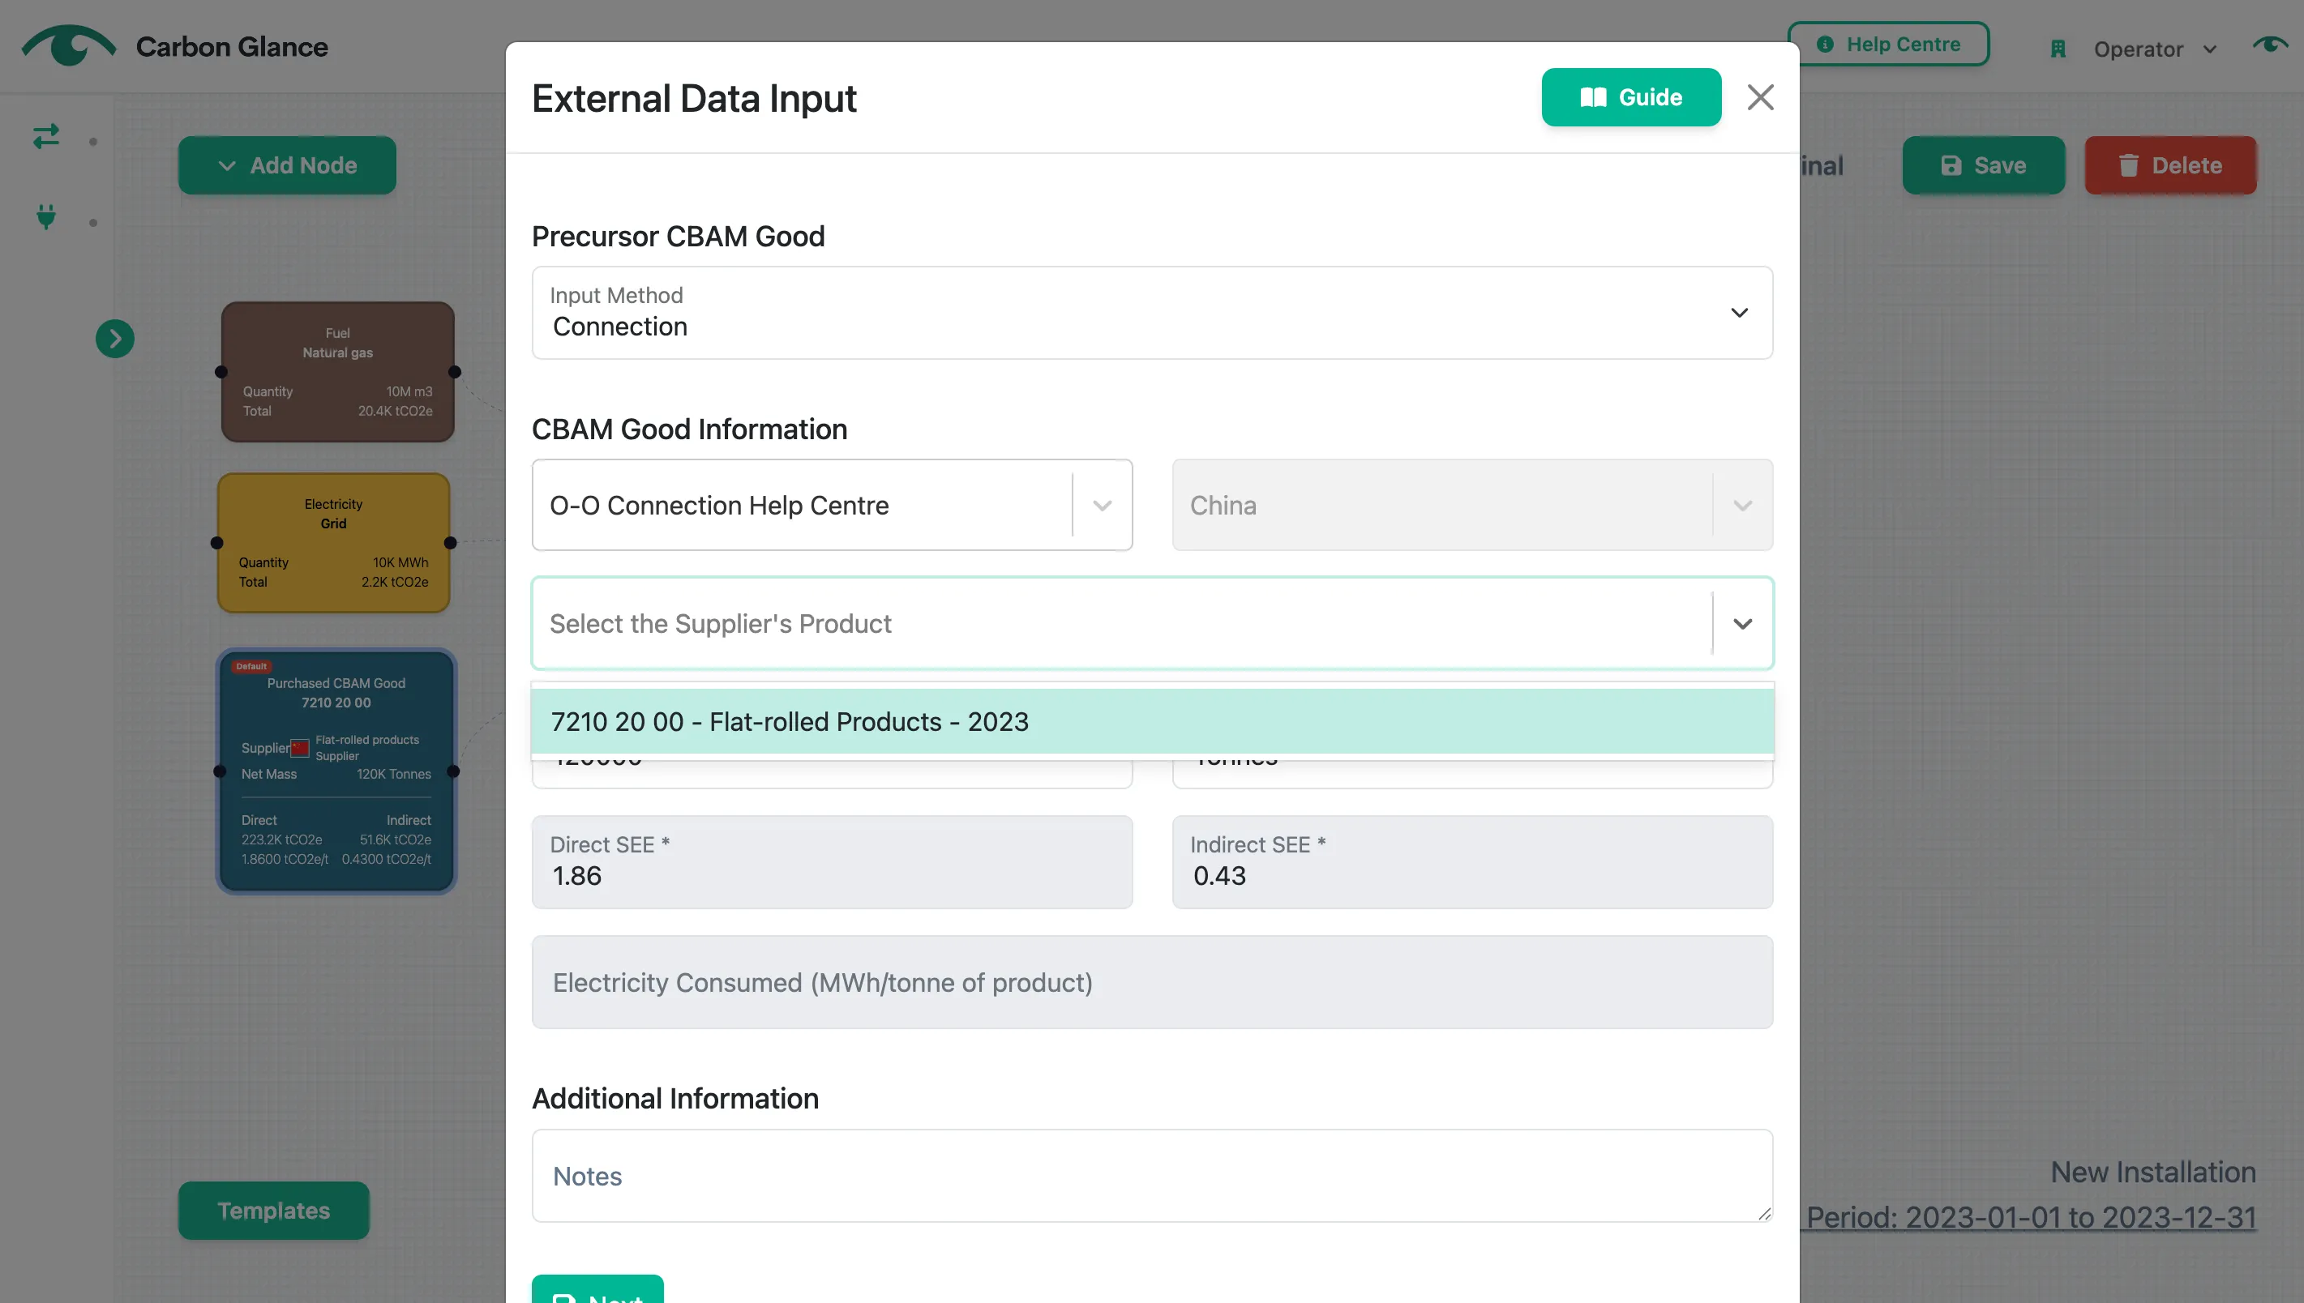Click the Notes text area
Screen dimensions: 2304x1303
tap(1152, 1175)
